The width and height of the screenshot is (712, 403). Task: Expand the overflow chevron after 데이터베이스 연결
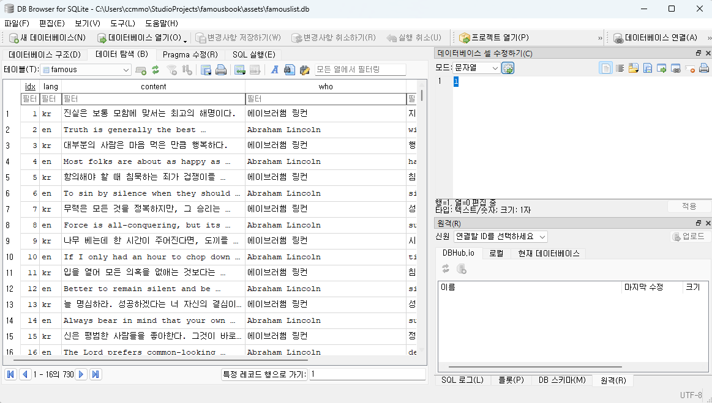[x=708, y=38]
